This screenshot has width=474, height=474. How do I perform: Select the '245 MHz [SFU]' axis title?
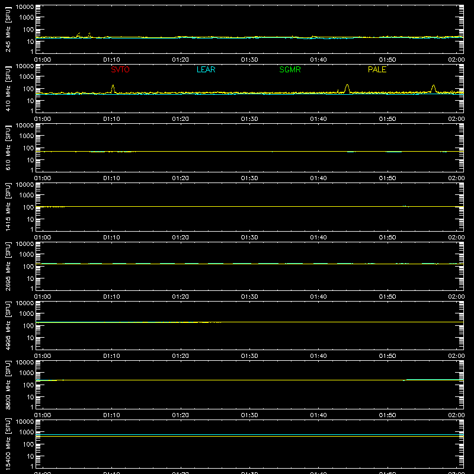tap(8, 29)
